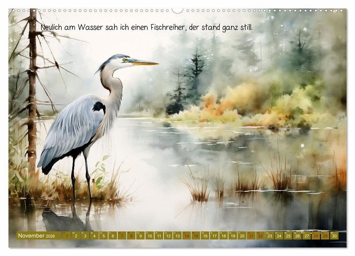Select day 4 in the calendar strip
This screenshot has height=256, width=355.
pyautogui.click(x=95, y=236)
